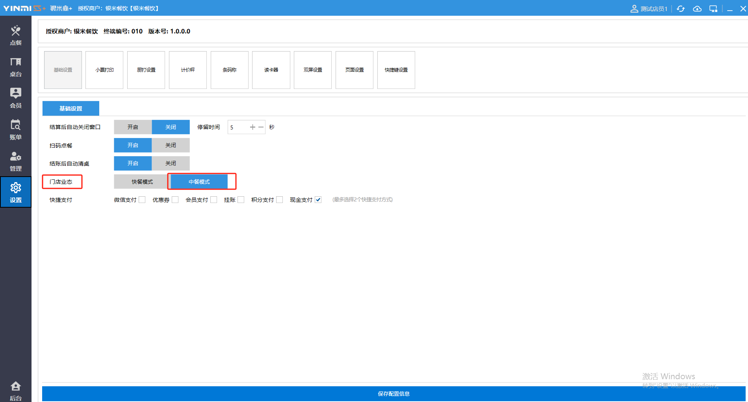Click 保存配置信息 save button
The width and height of the screenshot is (748, 402).
pos(393,394)
